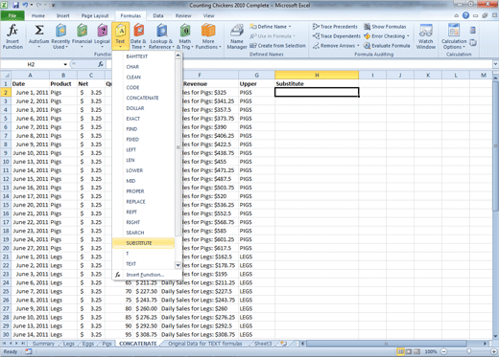
Task: Click Evaluate Formula
Action: (387, 46)
